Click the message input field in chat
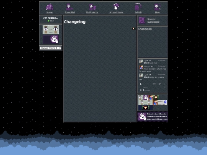 153,90
